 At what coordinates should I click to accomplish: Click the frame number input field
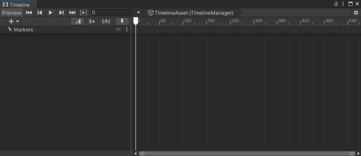[112, 13]
